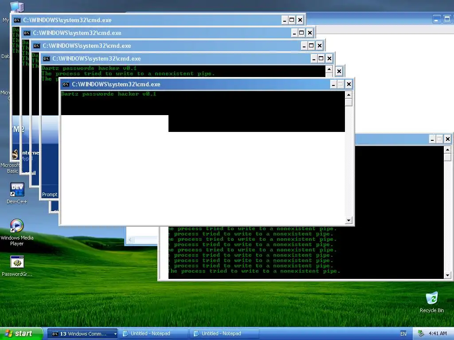Launch Windows Media Player from desktop
This screenshot has height=340, width=454.
[x=17, y=232]
